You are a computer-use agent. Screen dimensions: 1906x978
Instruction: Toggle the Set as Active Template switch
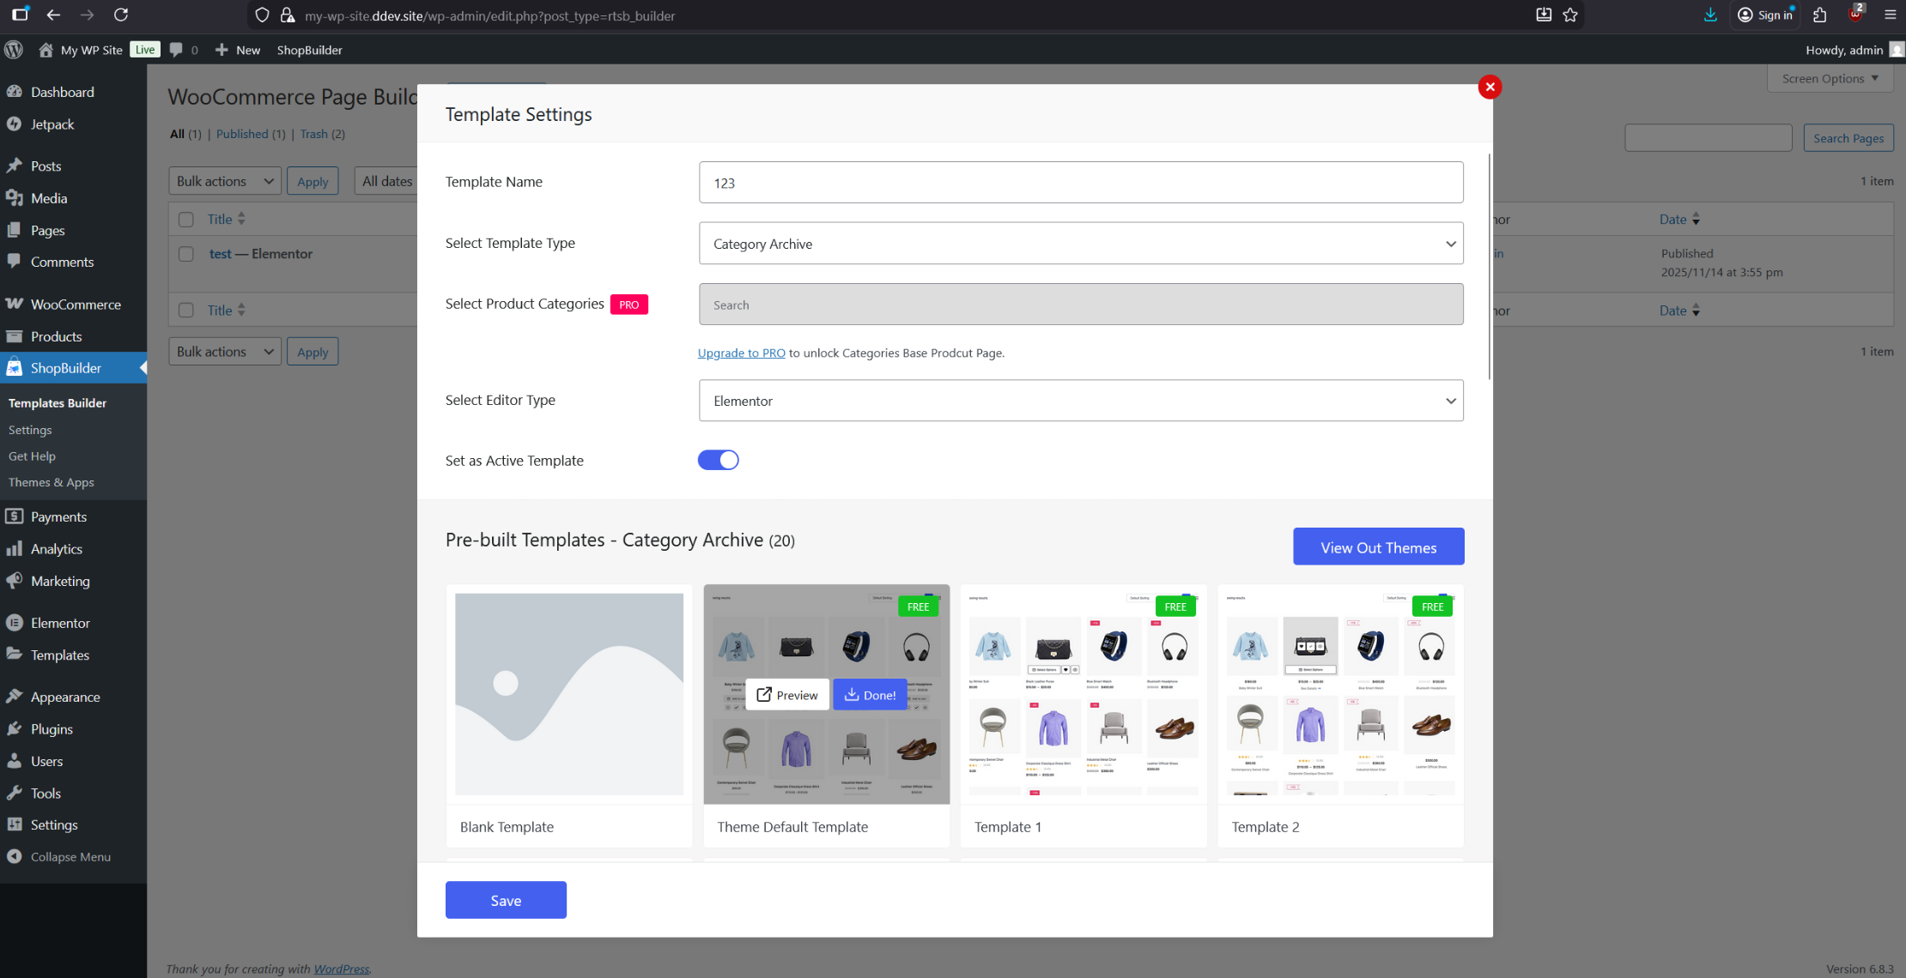718,460
